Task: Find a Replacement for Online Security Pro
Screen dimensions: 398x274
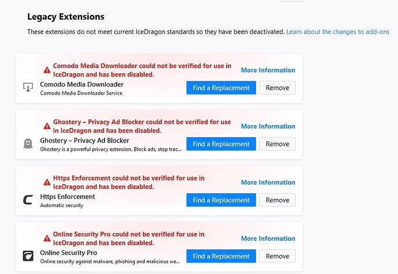Action: point(221,256)
